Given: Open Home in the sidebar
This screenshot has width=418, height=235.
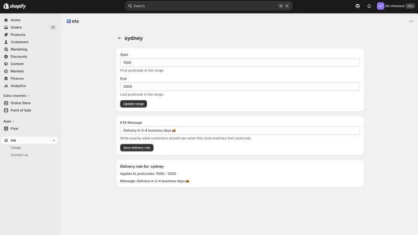Looking at the screenshot, I should click(16, 20).
